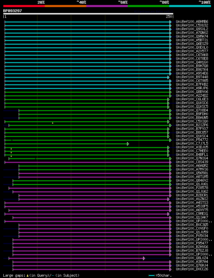The height and width of the screenshot is (278, 214).
Task: Open hit UniRef100_Q9SXL2
Action: coord(192,29)
